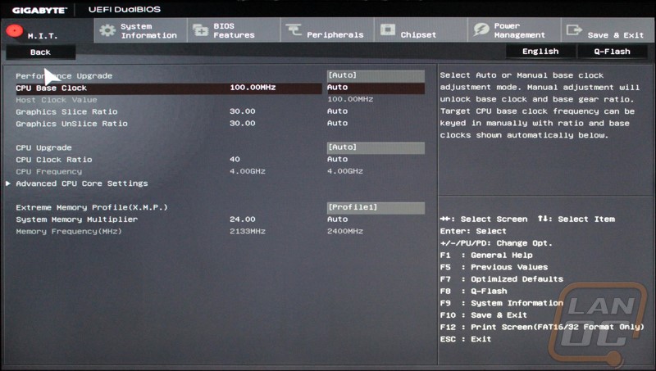Click the English language button
Image resolution: width=656 pixels, height=371 pixels.
(540, 52)
